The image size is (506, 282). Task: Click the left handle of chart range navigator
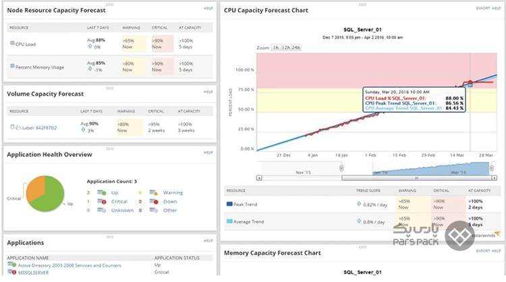[341, 168]
